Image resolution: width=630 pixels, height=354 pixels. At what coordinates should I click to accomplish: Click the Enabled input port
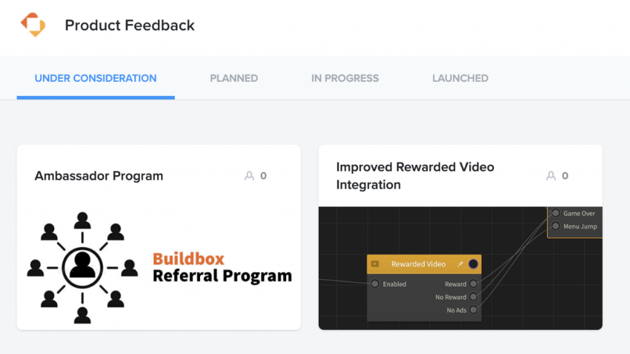[375, 284]
